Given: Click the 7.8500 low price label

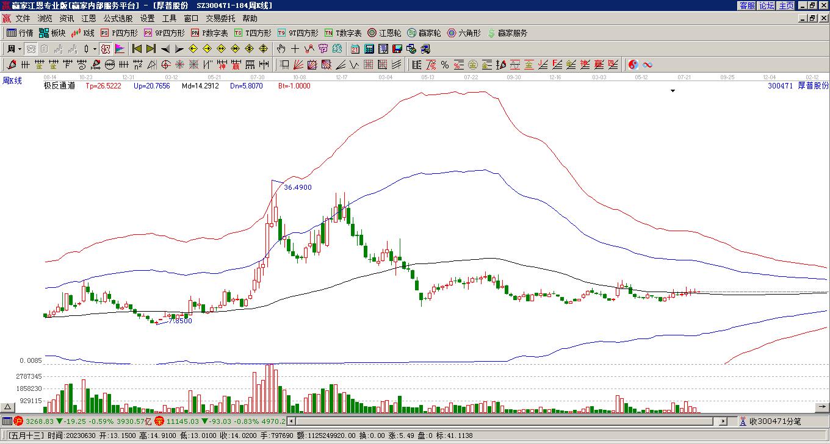Looking at the screenshot, I should pyautogui.click(x=180, y=321).
